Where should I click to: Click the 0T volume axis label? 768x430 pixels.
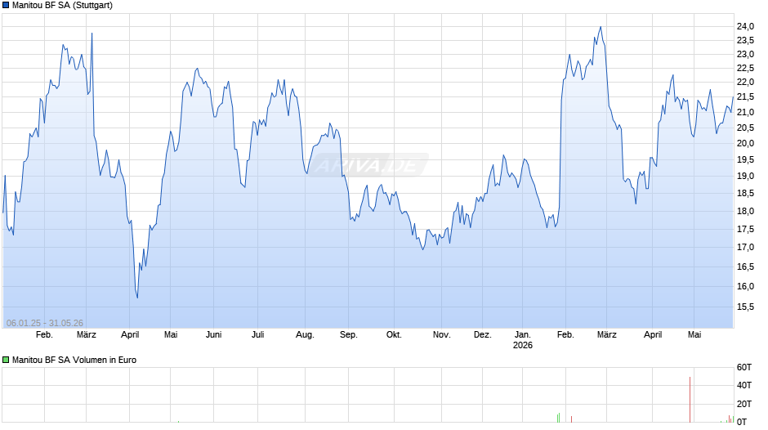[742, 422]
